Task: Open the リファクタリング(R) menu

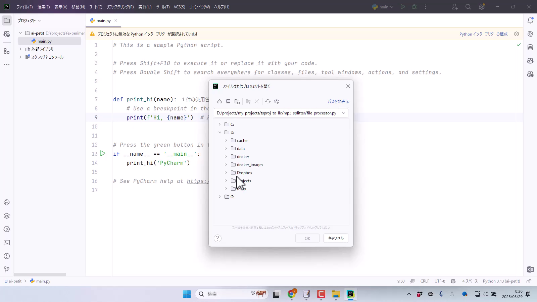Action: 120,7
